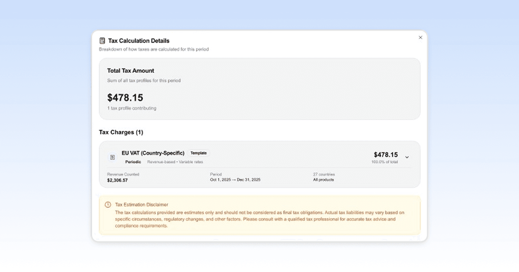Click the Tax Charges (1) section heading
This screenshot has height=272, width=519.
pyautogui.click(x=121, y=133)
